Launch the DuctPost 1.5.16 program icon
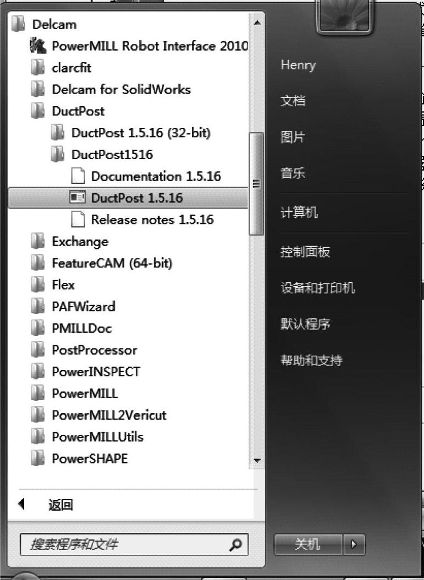 77,198
